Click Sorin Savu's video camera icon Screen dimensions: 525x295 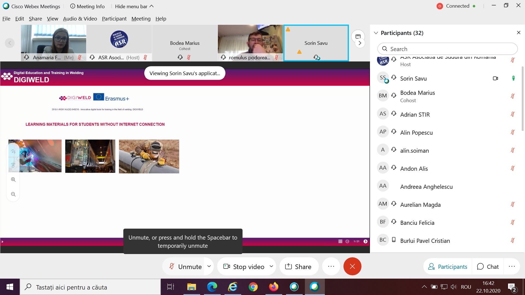pyautogui.click(x=495, y=78)
